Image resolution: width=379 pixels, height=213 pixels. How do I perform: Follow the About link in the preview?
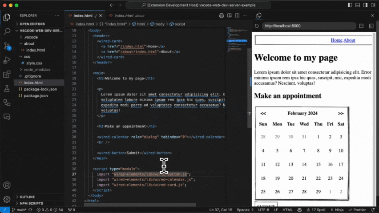[x=349, y=40]
